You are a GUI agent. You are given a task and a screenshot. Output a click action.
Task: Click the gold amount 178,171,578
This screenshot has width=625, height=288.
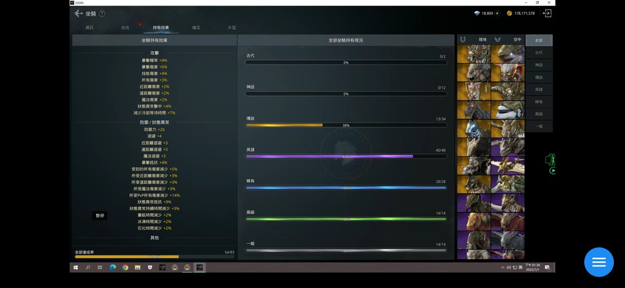point(524,13)
